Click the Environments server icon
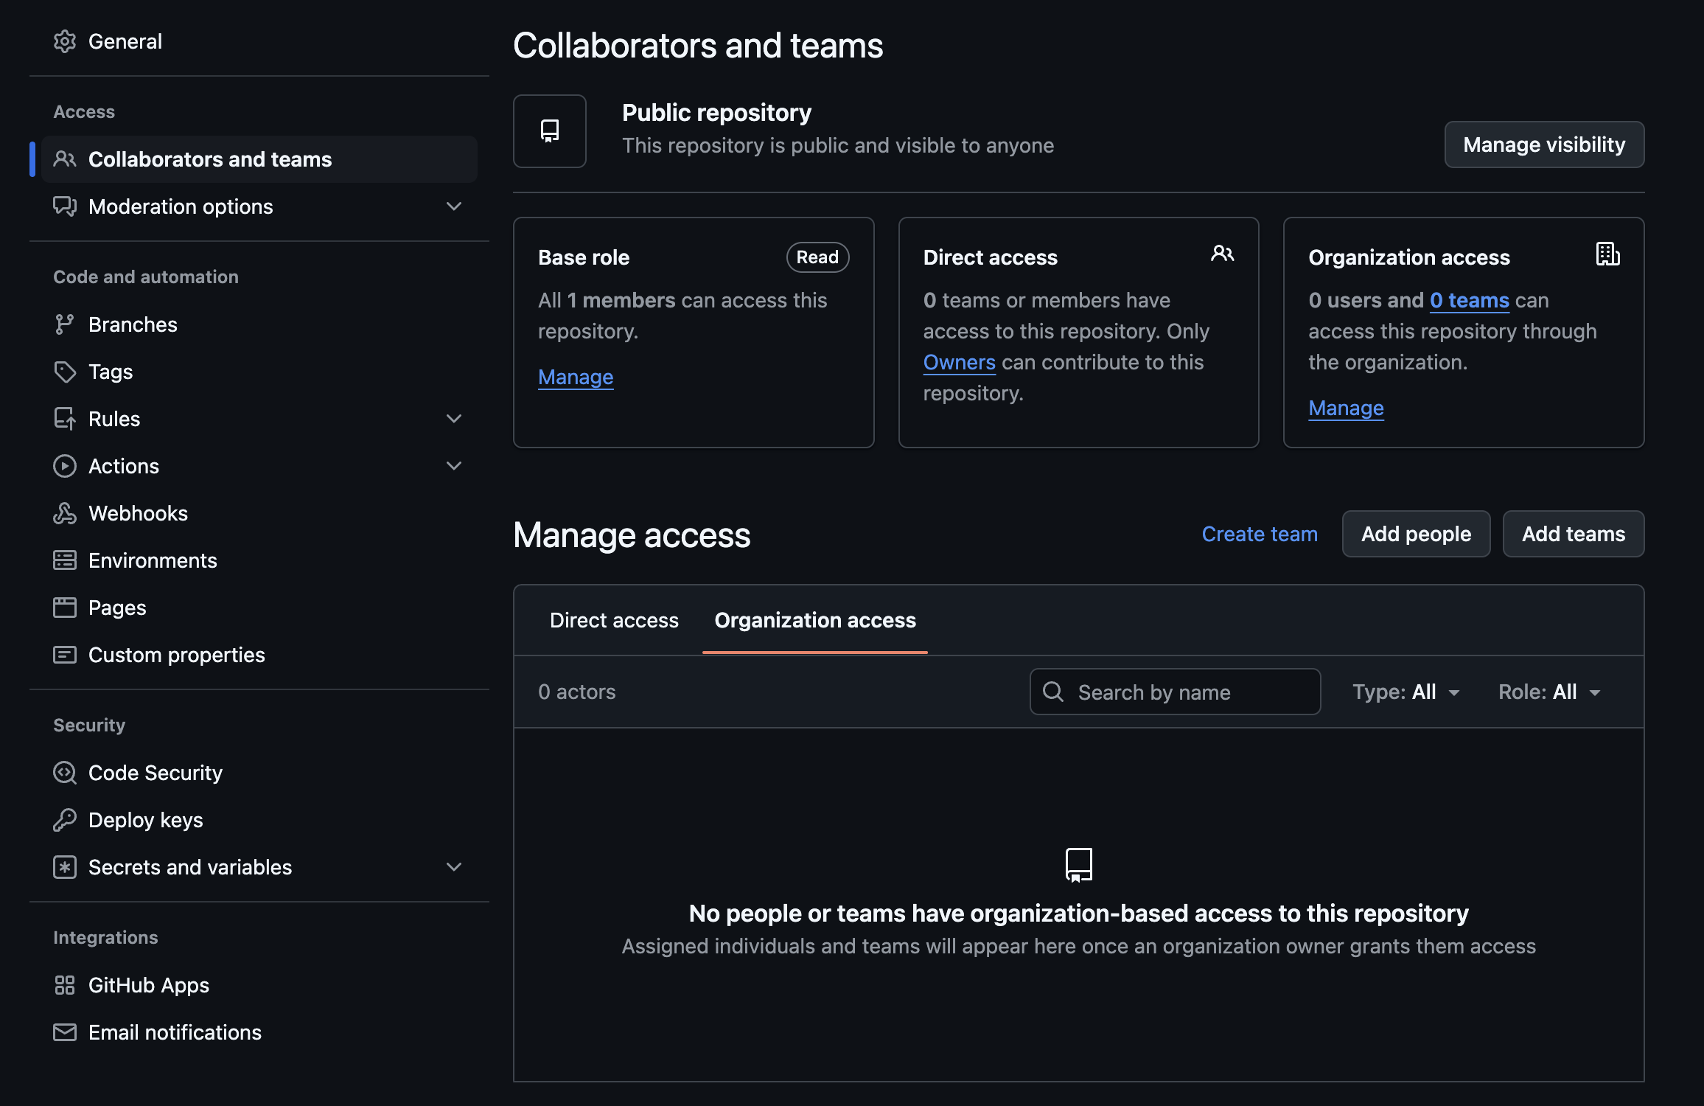 coord(65,560)
